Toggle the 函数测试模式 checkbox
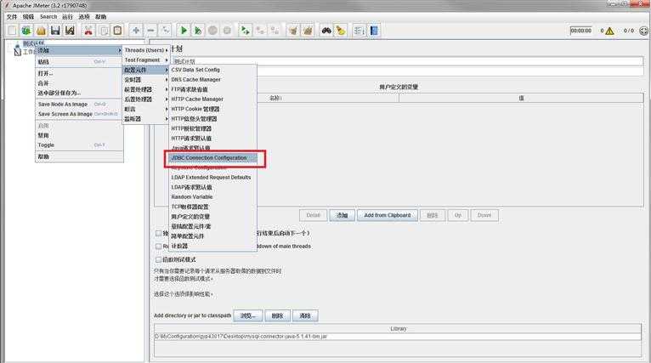Viewport: 651px width, 363px height. 158,259
